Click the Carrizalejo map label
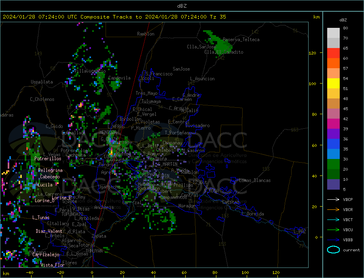Image resolution: width=364 pixels, height=278 pixels. [46, 255]
